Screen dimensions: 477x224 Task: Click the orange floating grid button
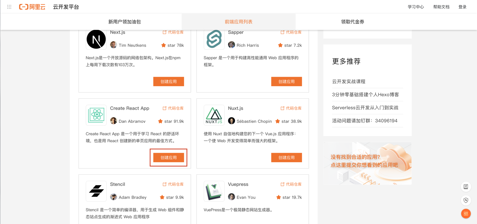click(466, 213)
